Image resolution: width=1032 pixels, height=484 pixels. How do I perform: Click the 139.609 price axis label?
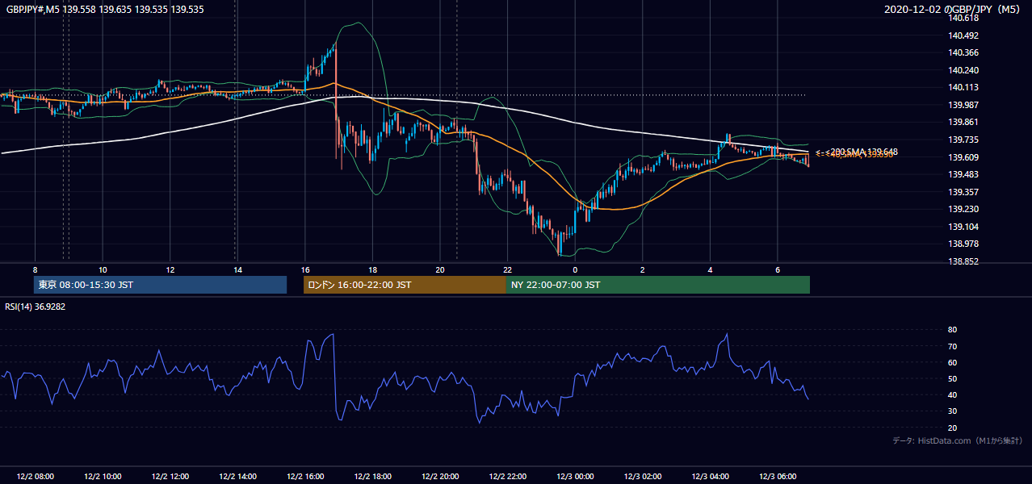963,157
